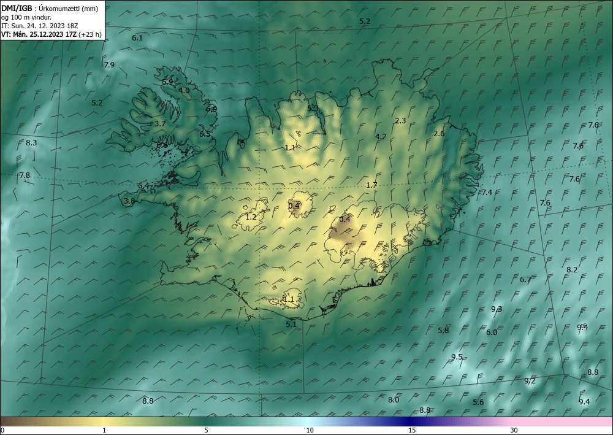Click the 8.0 value on the map

[x=394, y=400]
